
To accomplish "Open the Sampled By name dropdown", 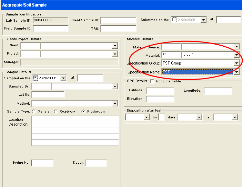I will (115, 86).
